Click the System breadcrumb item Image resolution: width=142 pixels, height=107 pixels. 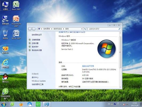[67, 29]
